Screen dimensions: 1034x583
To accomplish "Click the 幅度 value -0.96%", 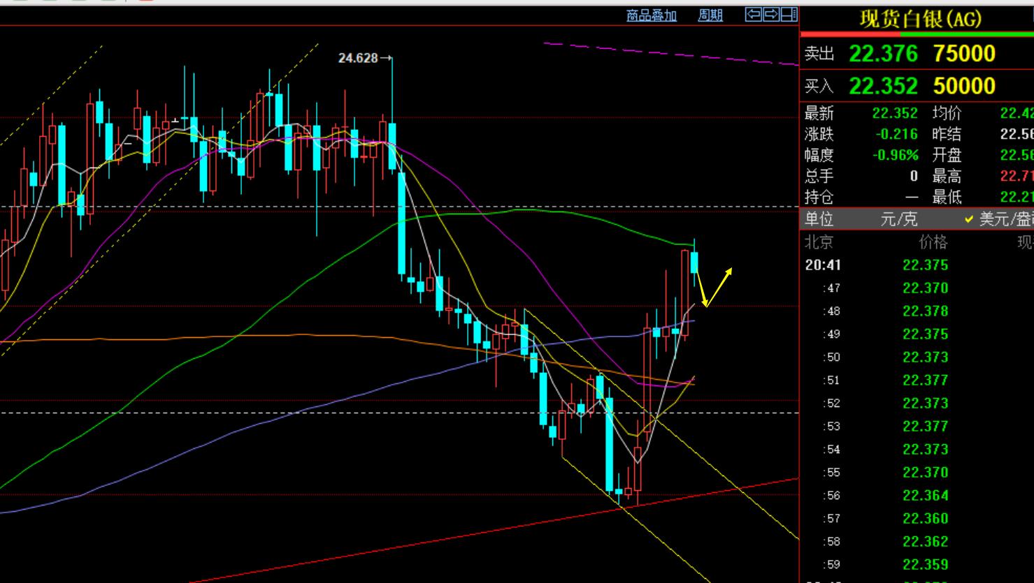I will pos(895,155).
